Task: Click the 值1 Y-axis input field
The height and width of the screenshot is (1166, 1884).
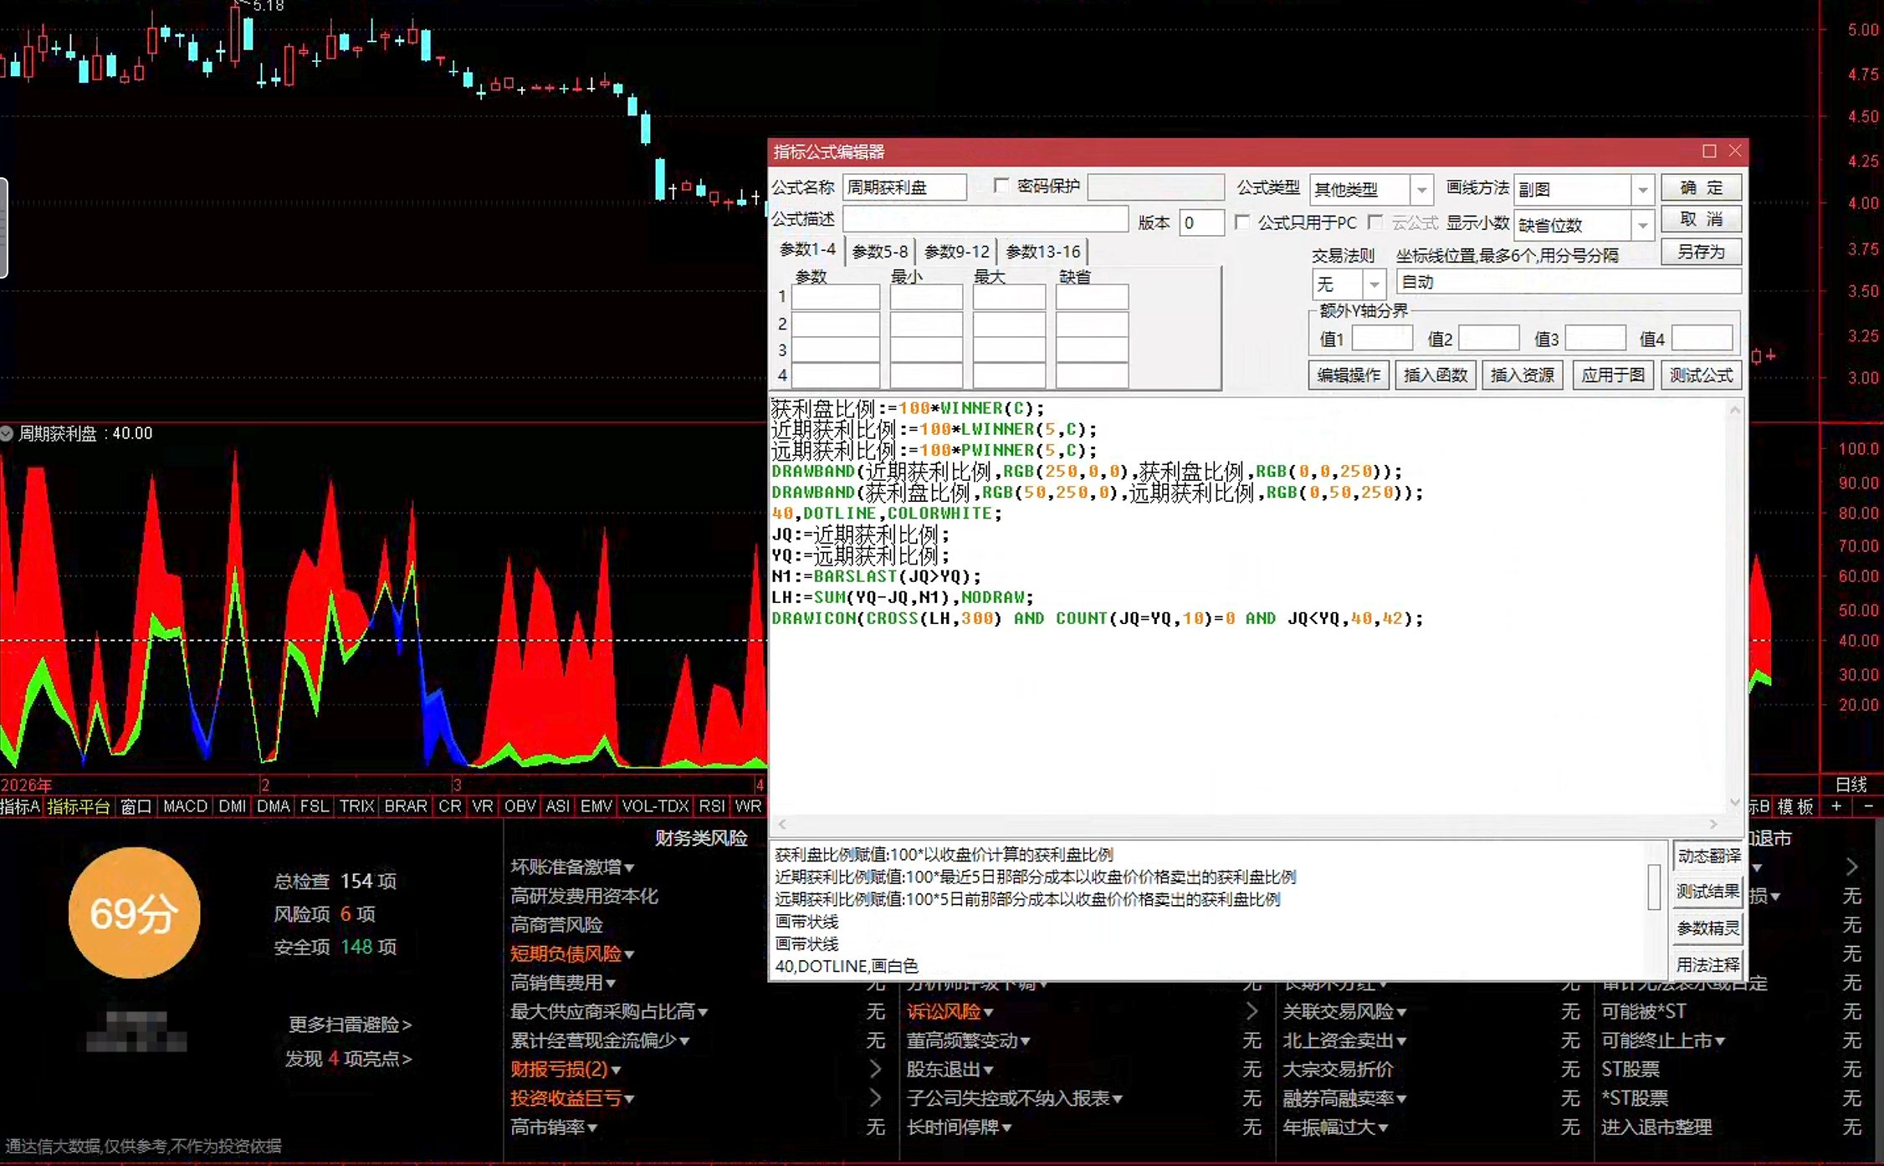Action: pos(1382,338)
